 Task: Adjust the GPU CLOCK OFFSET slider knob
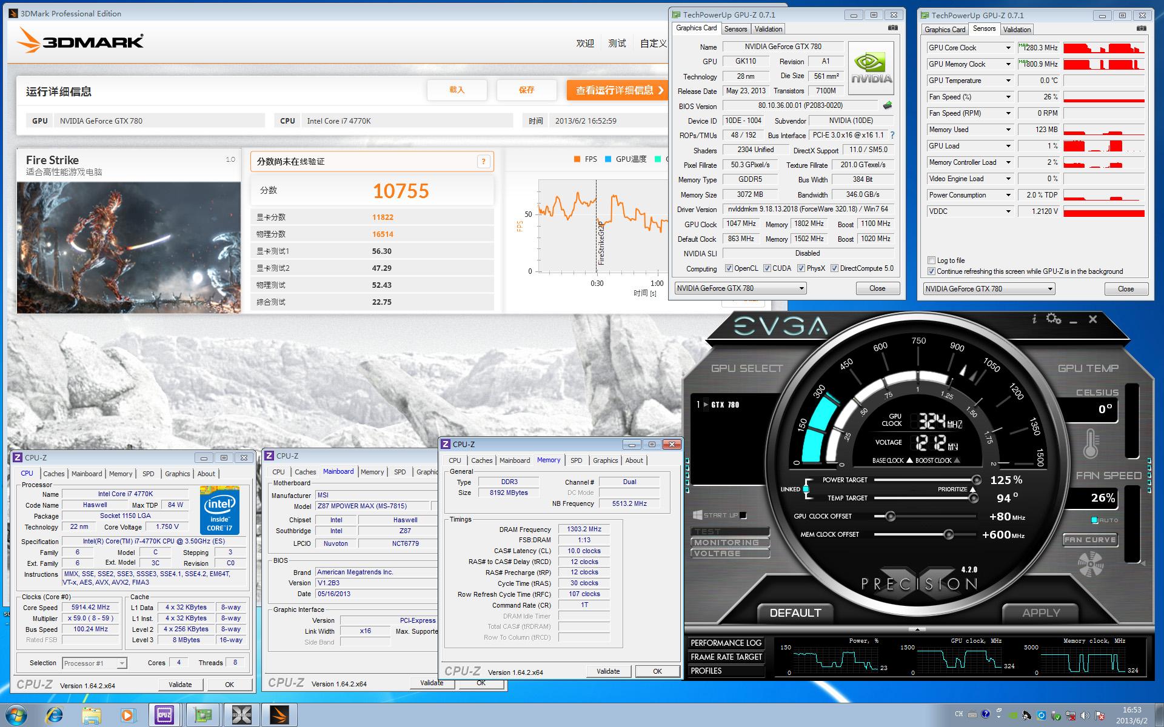click(x=890, y=516)
